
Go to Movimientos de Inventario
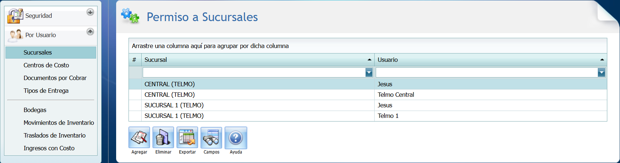(59, 123)
